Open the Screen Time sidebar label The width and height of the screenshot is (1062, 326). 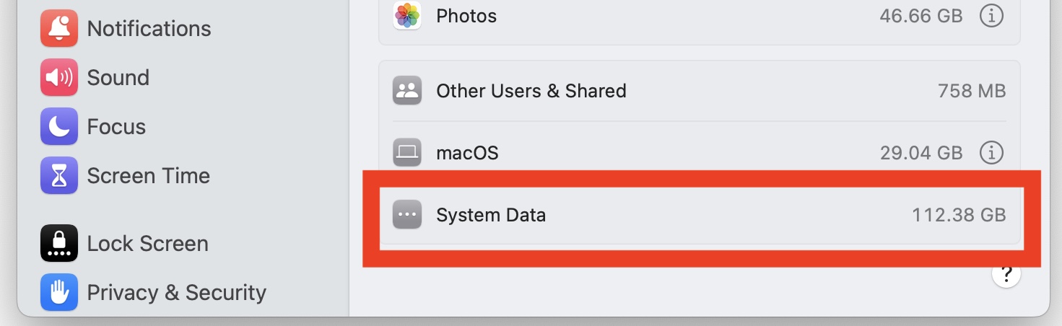click(148, 176)
